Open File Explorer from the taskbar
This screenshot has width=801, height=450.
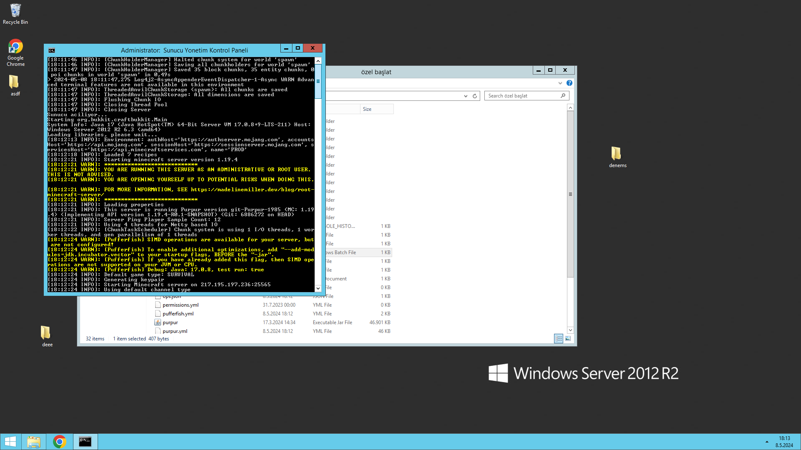tap(33, 441)
